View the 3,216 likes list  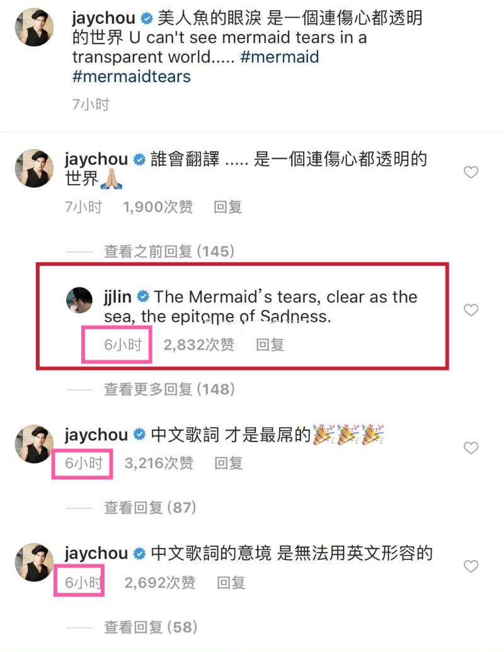159,463
